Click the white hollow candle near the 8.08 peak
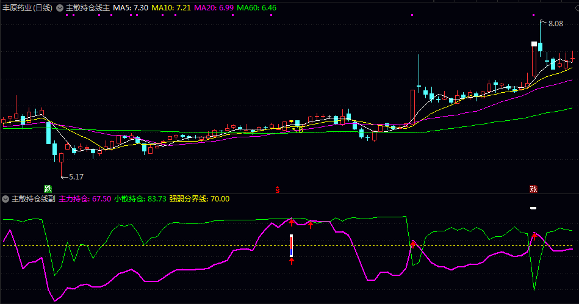 point(534,44)
